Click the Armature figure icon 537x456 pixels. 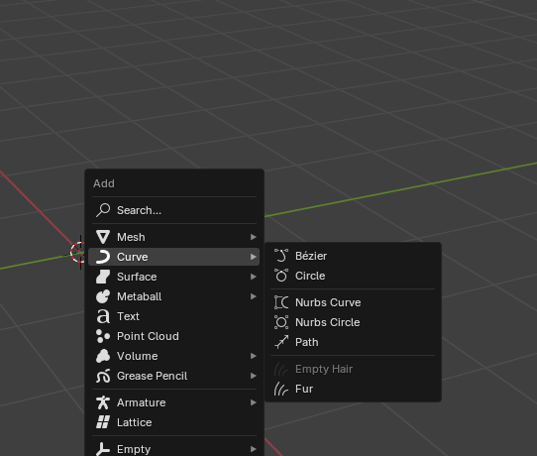(x=103, y=402)
